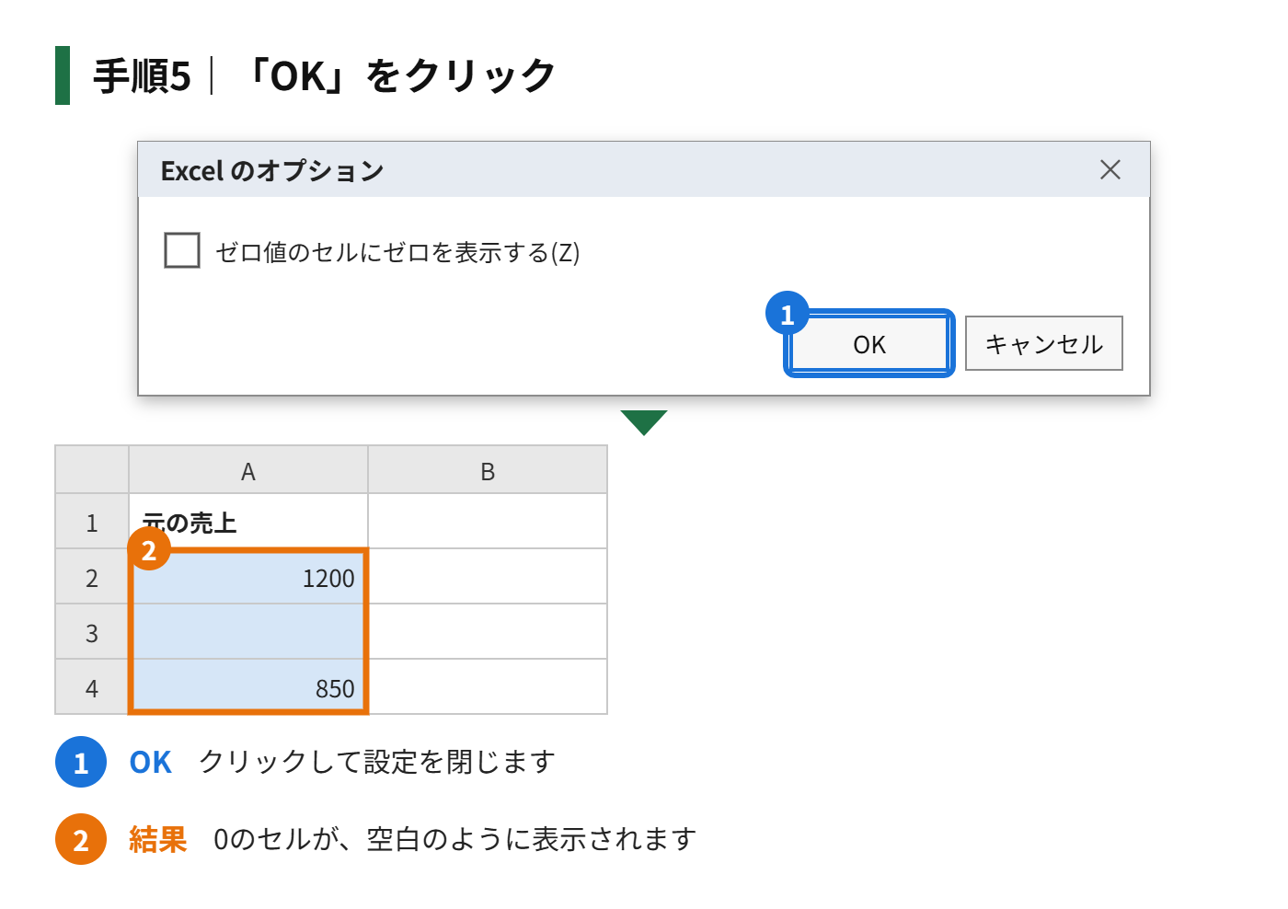Image resolution: width=1288 pixels, height=909 pixels.
Task: Select row 4 header
Action: click(x=92, y=687)
